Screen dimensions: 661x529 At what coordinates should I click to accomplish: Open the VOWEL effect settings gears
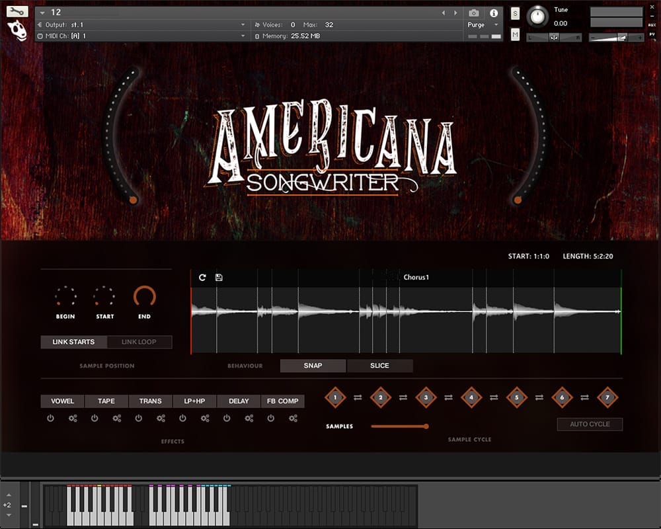click(73, 419)
